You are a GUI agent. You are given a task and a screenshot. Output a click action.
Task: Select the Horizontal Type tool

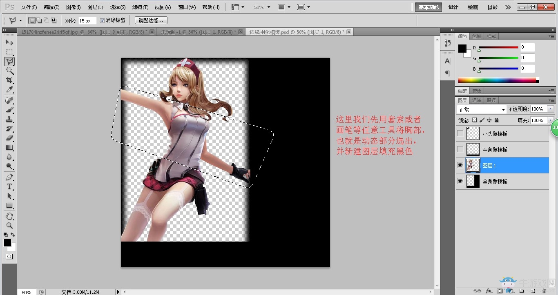coord(9,186)
